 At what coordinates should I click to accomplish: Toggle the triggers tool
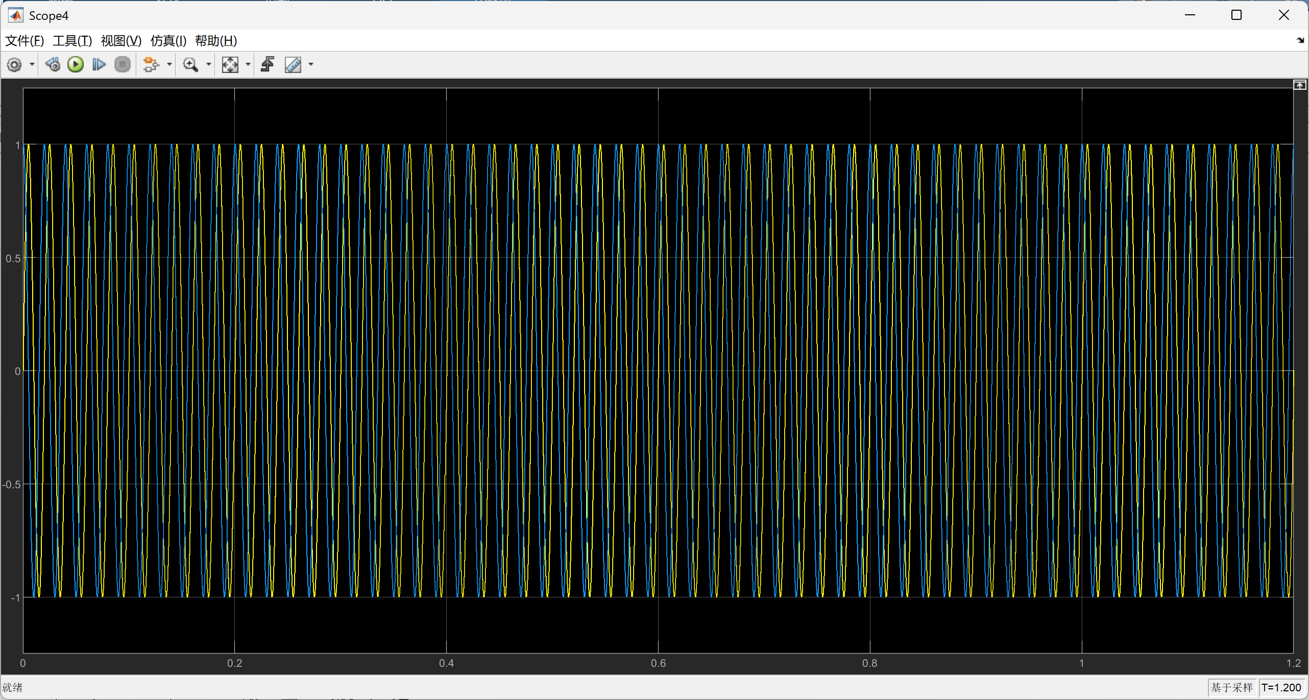[x=268, y=65]
